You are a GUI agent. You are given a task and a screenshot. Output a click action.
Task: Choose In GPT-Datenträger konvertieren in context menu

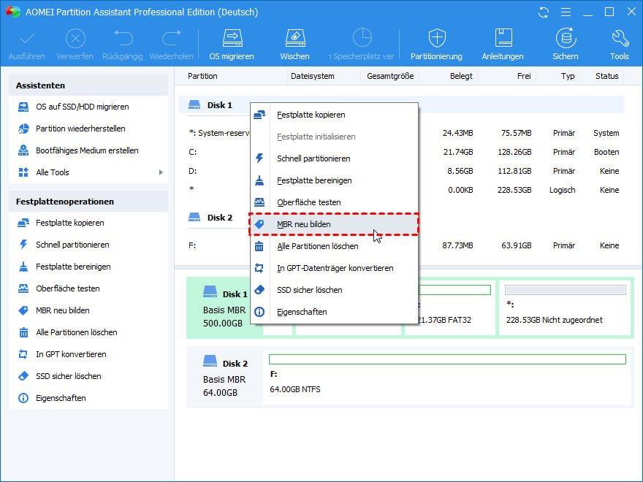334,268
